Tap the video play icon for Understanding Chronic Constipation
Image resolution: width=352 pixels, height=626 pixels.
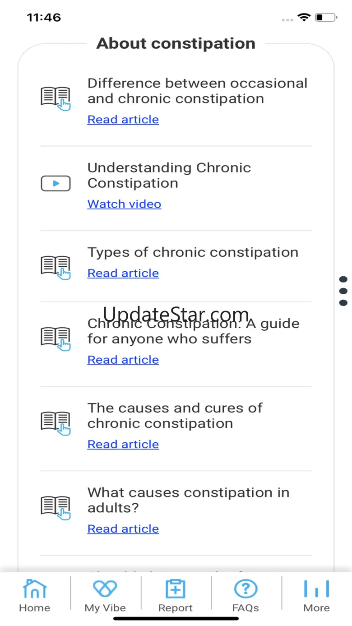pos(56,183)
